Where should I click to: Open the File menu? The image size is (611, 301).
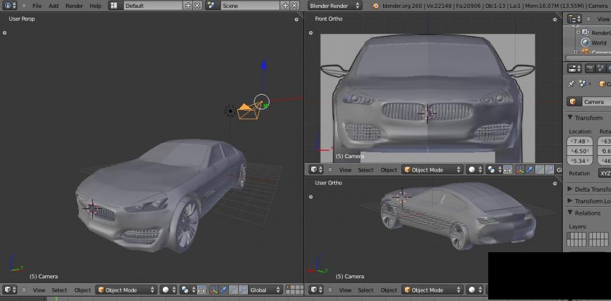tap(37, 5)
